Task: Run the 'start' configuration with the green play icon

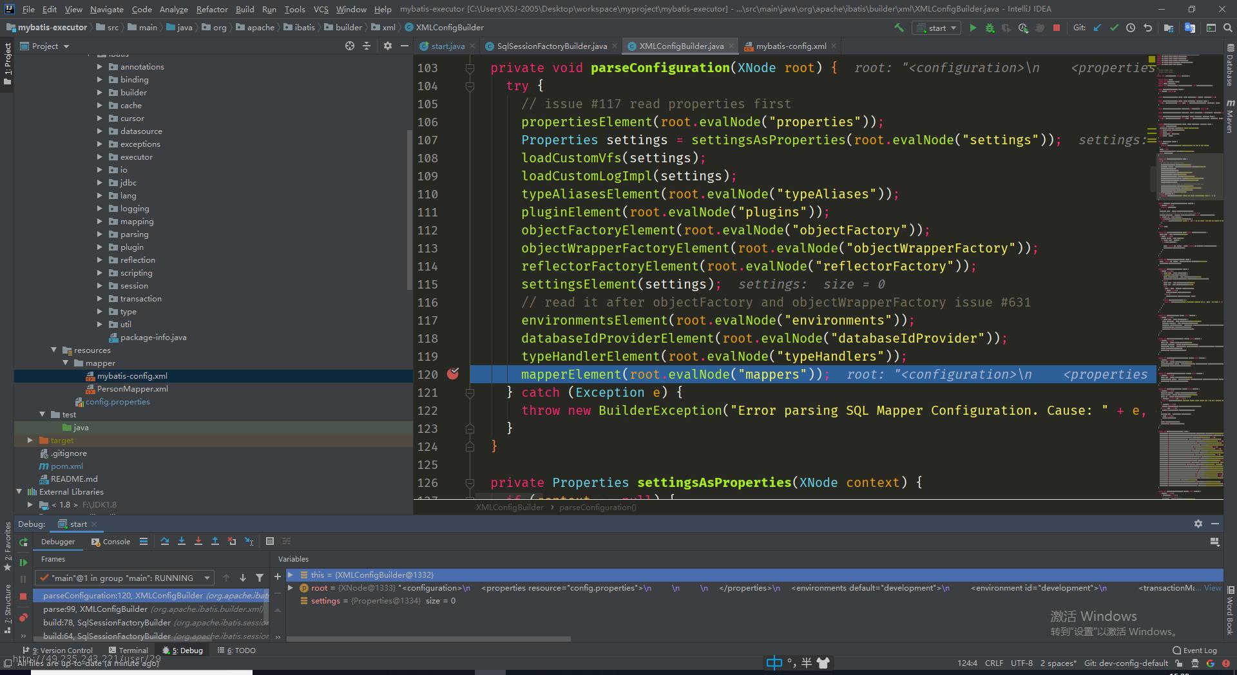Action: click(973, 28)
